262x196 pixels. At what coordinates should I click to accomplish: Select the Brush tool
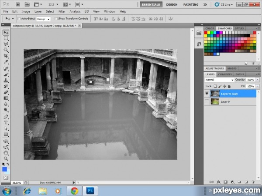(x=6, y=74)
